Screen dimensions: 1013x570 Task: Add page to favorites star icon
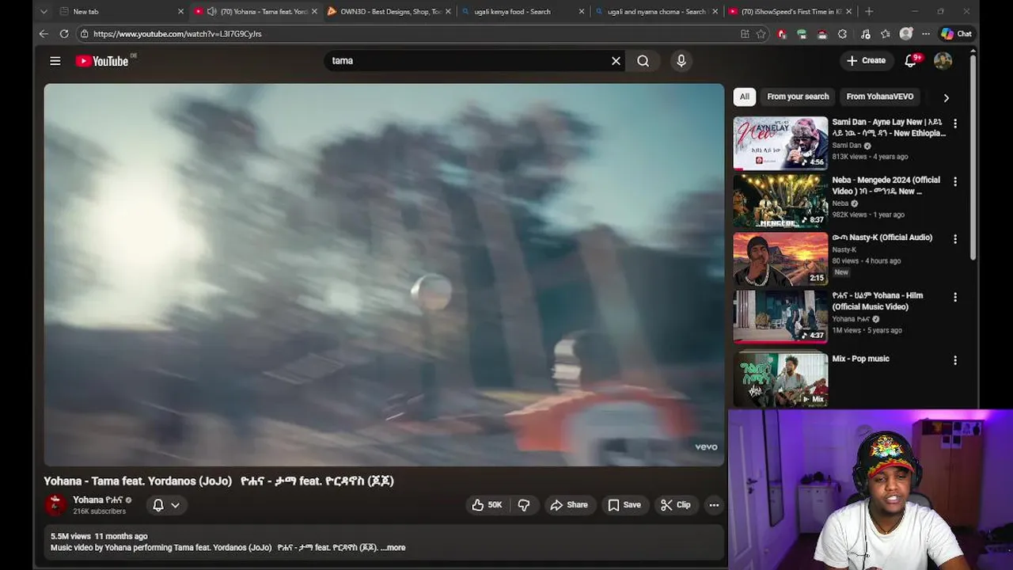(x=761, y=34)
